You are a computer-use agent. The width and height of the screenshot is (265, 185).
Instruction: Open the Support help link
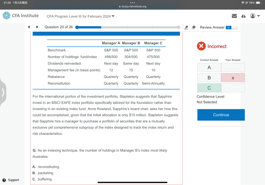11,180
